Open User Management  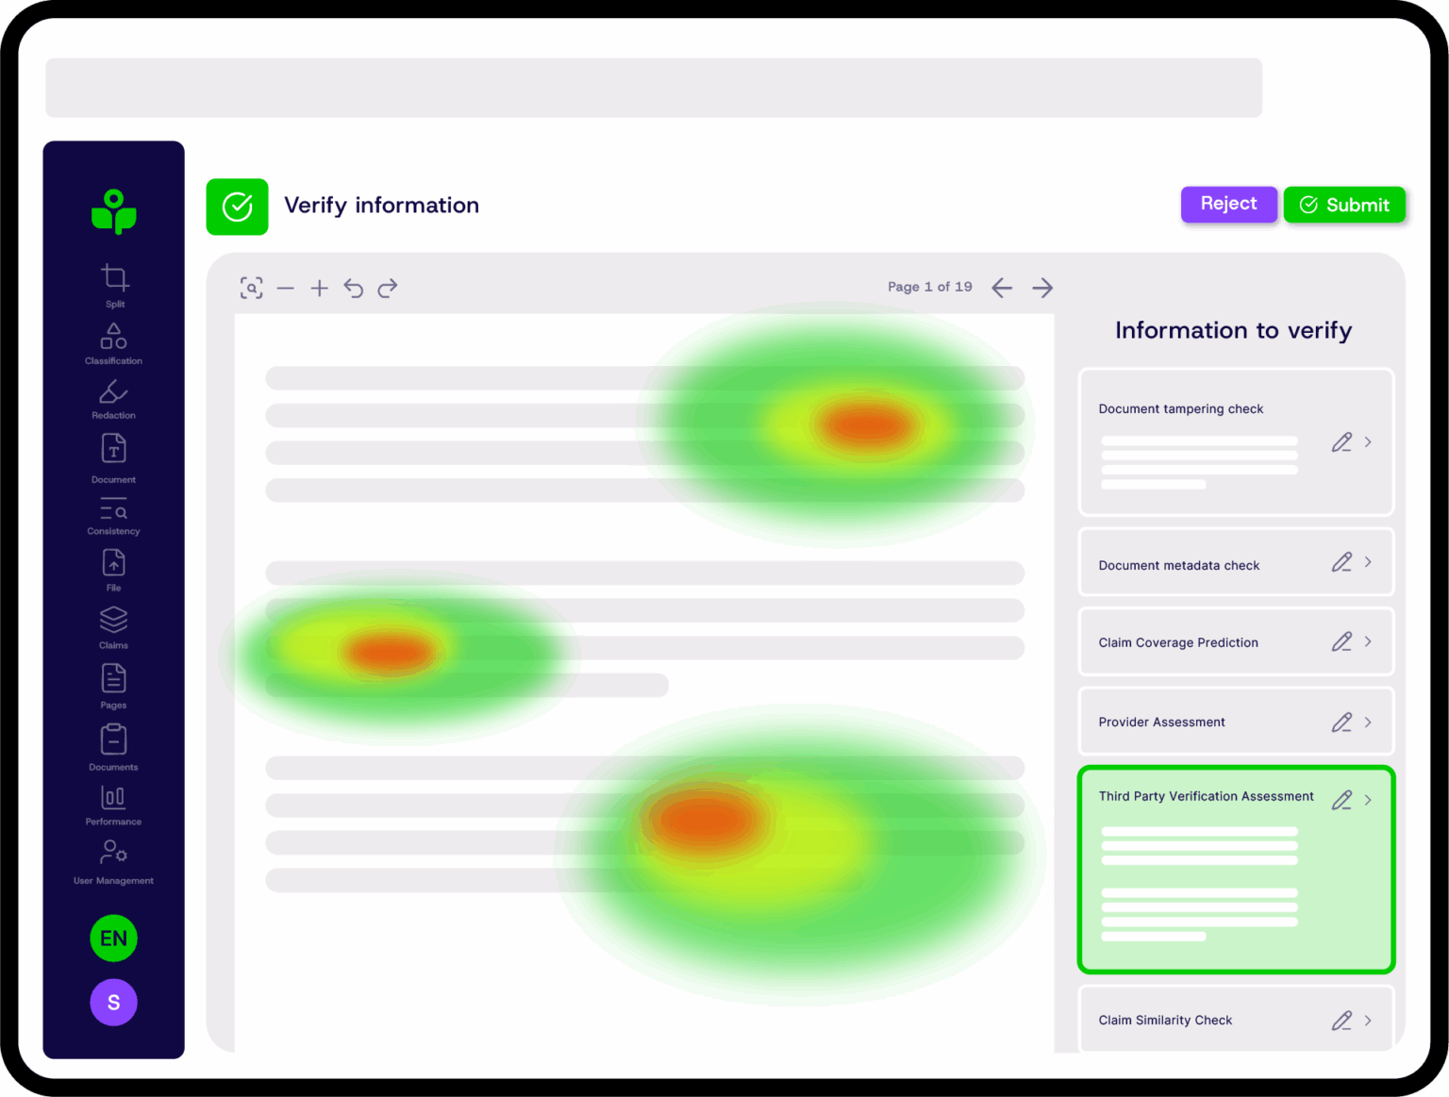[113, 856]
